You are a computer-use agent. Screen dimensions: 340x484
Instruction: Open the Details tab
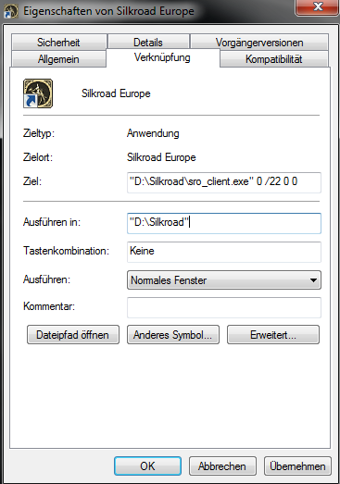click(x=148, y=43)
